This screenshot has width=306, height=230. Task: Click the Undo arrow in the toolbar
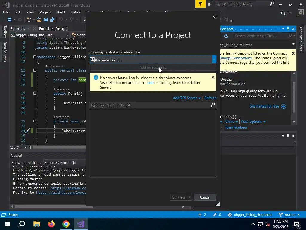(x=61, y=19)
